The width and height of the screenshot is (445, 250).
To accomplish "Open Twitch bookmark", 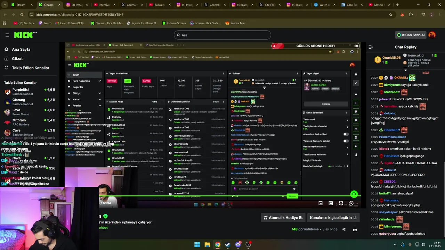I will click(45, 23).
